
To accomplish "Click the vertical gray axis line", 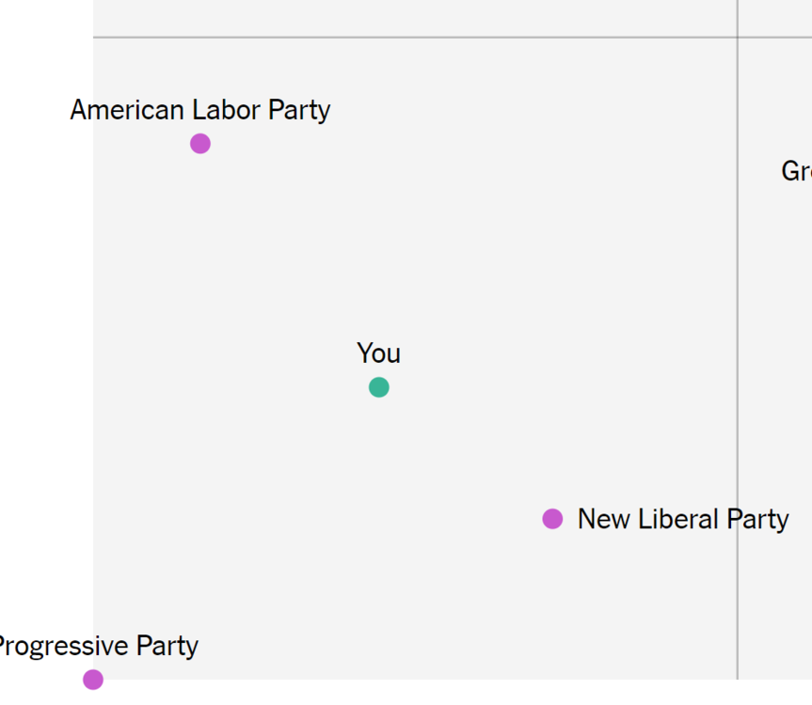I will [x=738, y=340].
